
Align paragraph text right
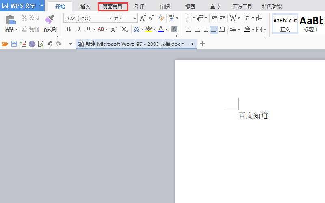(206, 30)
